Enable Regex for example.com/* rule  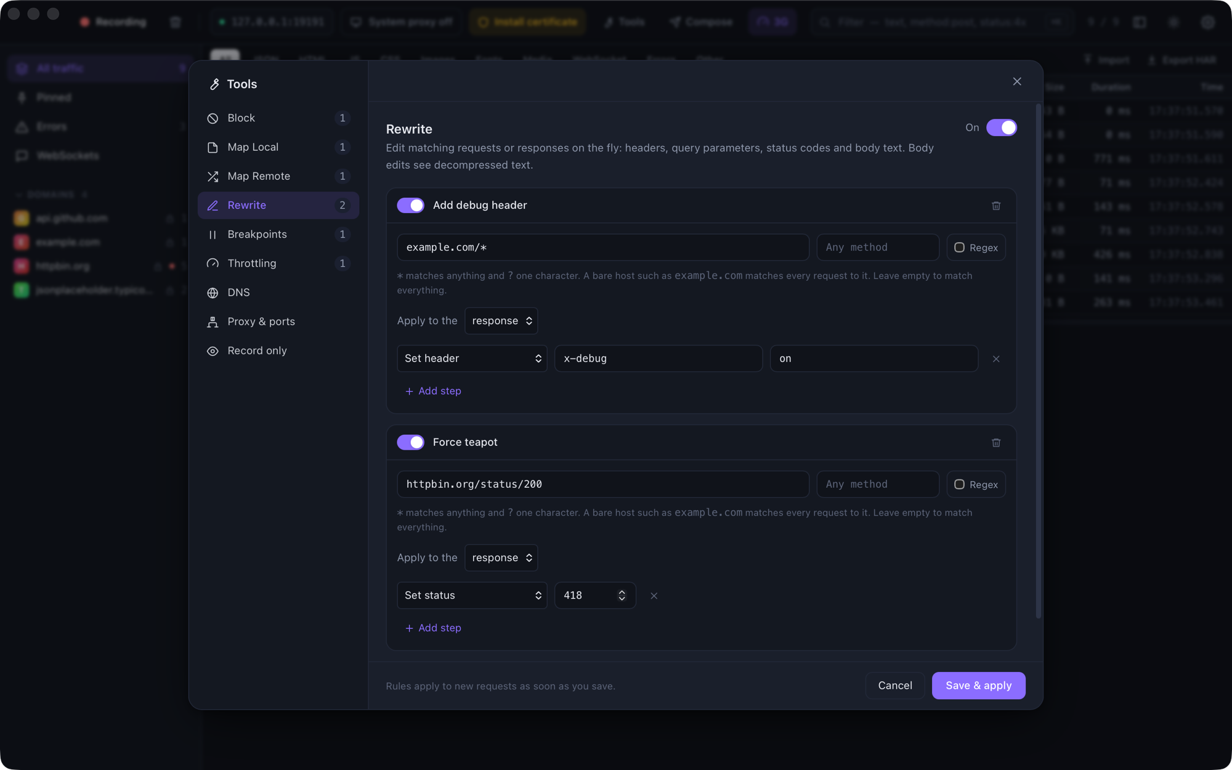click(976, 248)
